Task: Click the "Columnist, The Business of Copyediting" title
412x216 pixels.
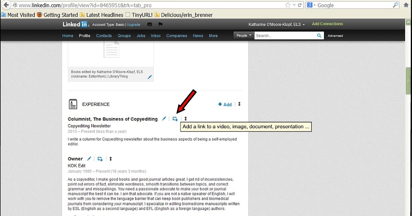Action: [113, 119]
